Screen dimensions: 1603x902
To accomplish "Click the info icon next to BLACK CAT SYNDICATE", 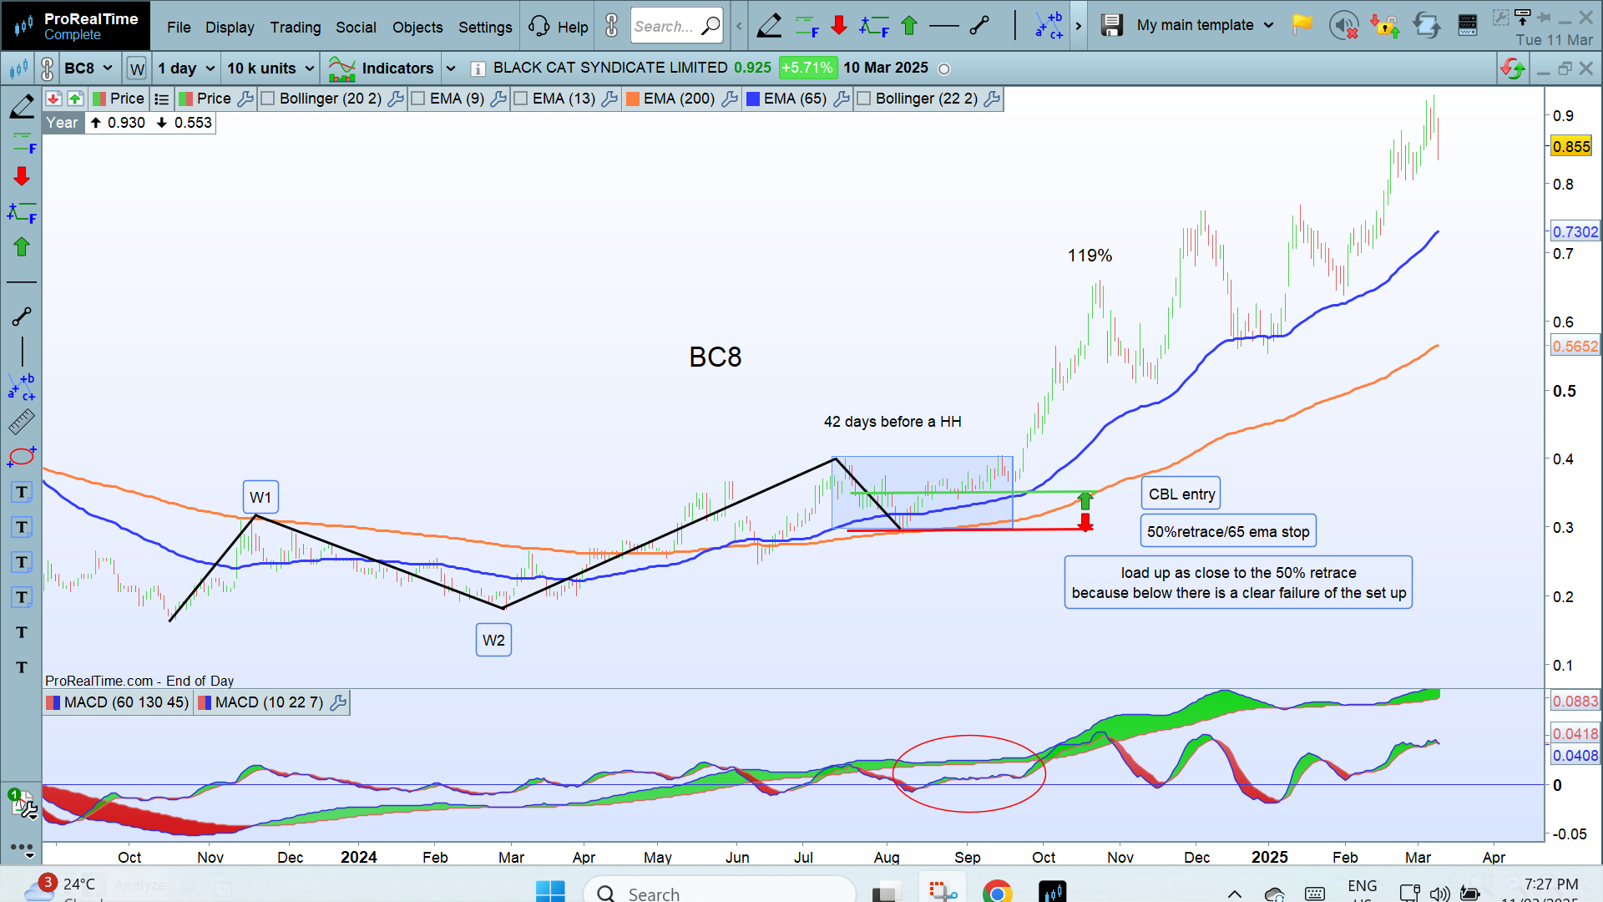I will coord(478,68).
